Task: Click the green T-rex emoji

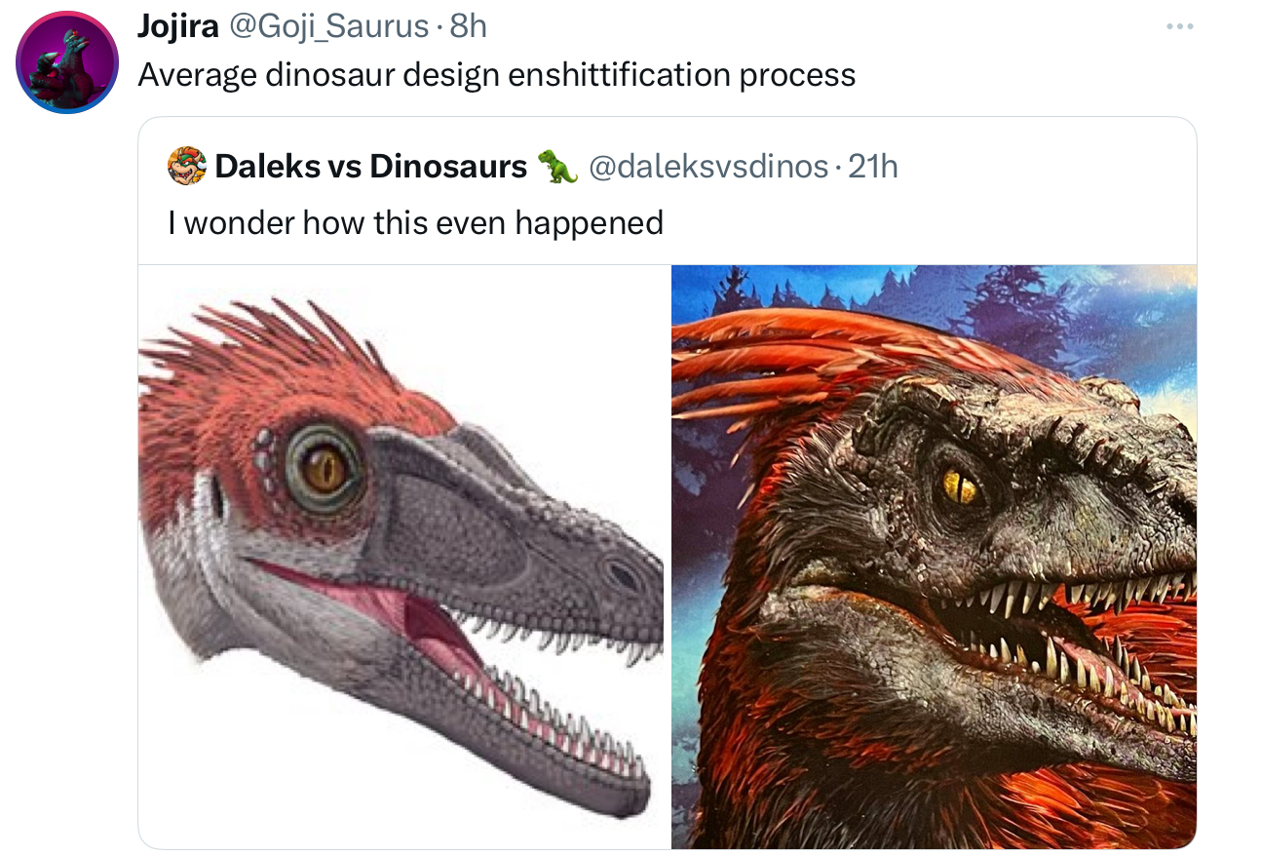Action: pos(557,167)
